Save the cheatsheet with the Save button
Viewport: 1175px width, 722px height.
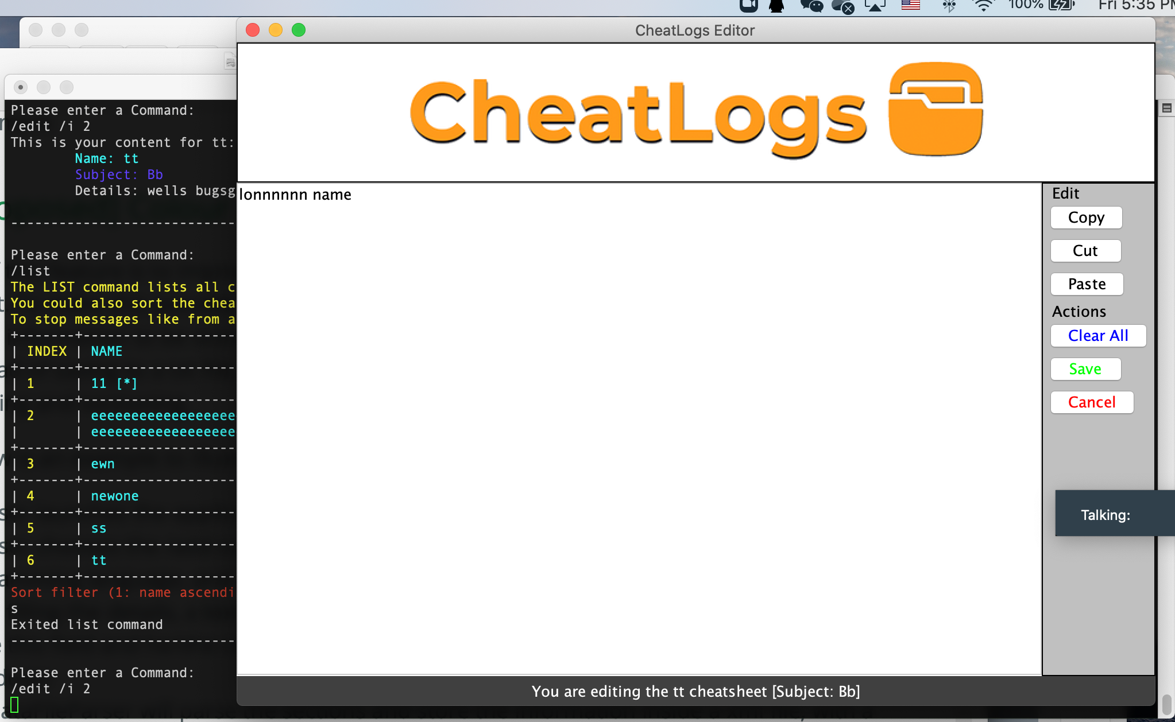click(x=1085, y=369)
